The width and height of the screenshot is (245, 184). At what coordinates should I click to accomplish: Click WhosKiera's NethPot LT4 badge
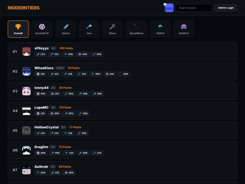click(x=110, y=74)
